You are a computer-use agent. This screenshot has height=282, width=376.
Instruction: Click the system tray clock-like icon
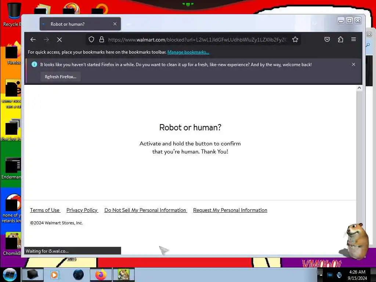click(x=339, y=275)
